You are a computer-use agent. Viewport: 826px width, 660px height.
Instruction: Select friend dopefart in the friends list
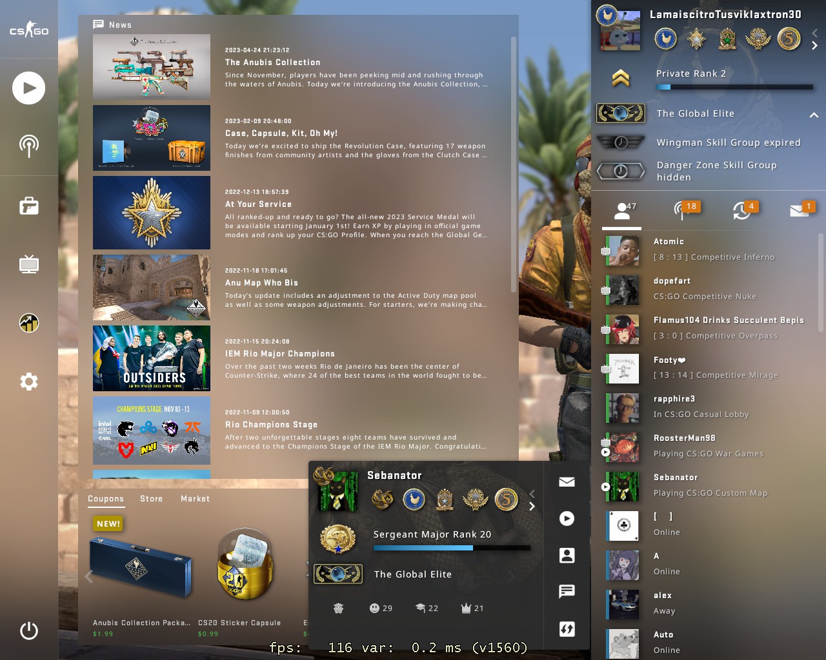pyautogui.click(x=708, y=289)
